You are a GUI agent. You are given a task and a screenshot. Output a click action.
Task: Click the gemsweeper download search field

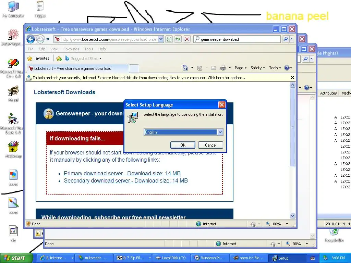237,39
